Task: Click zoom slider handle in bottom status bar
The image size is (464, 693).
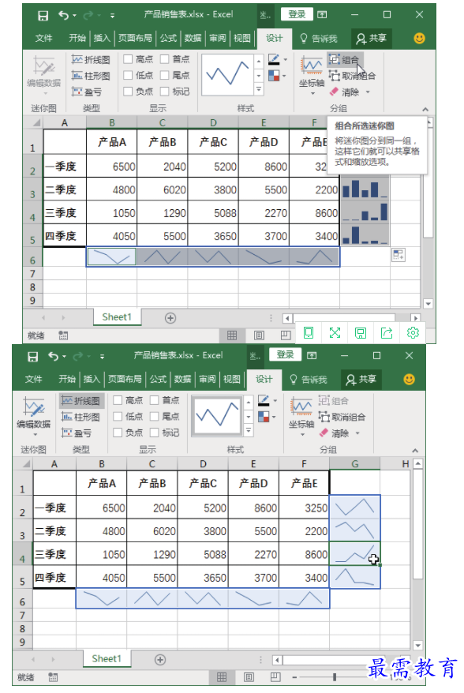Action: [x=335, y=677]
